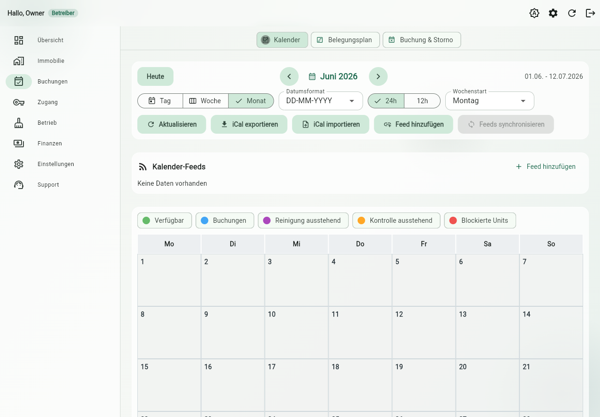The width and height of the screenshot is (600, 417).
Task: Click Keine Daten vorhanden text
Action: pyautogui.click(x=172, y=183)
